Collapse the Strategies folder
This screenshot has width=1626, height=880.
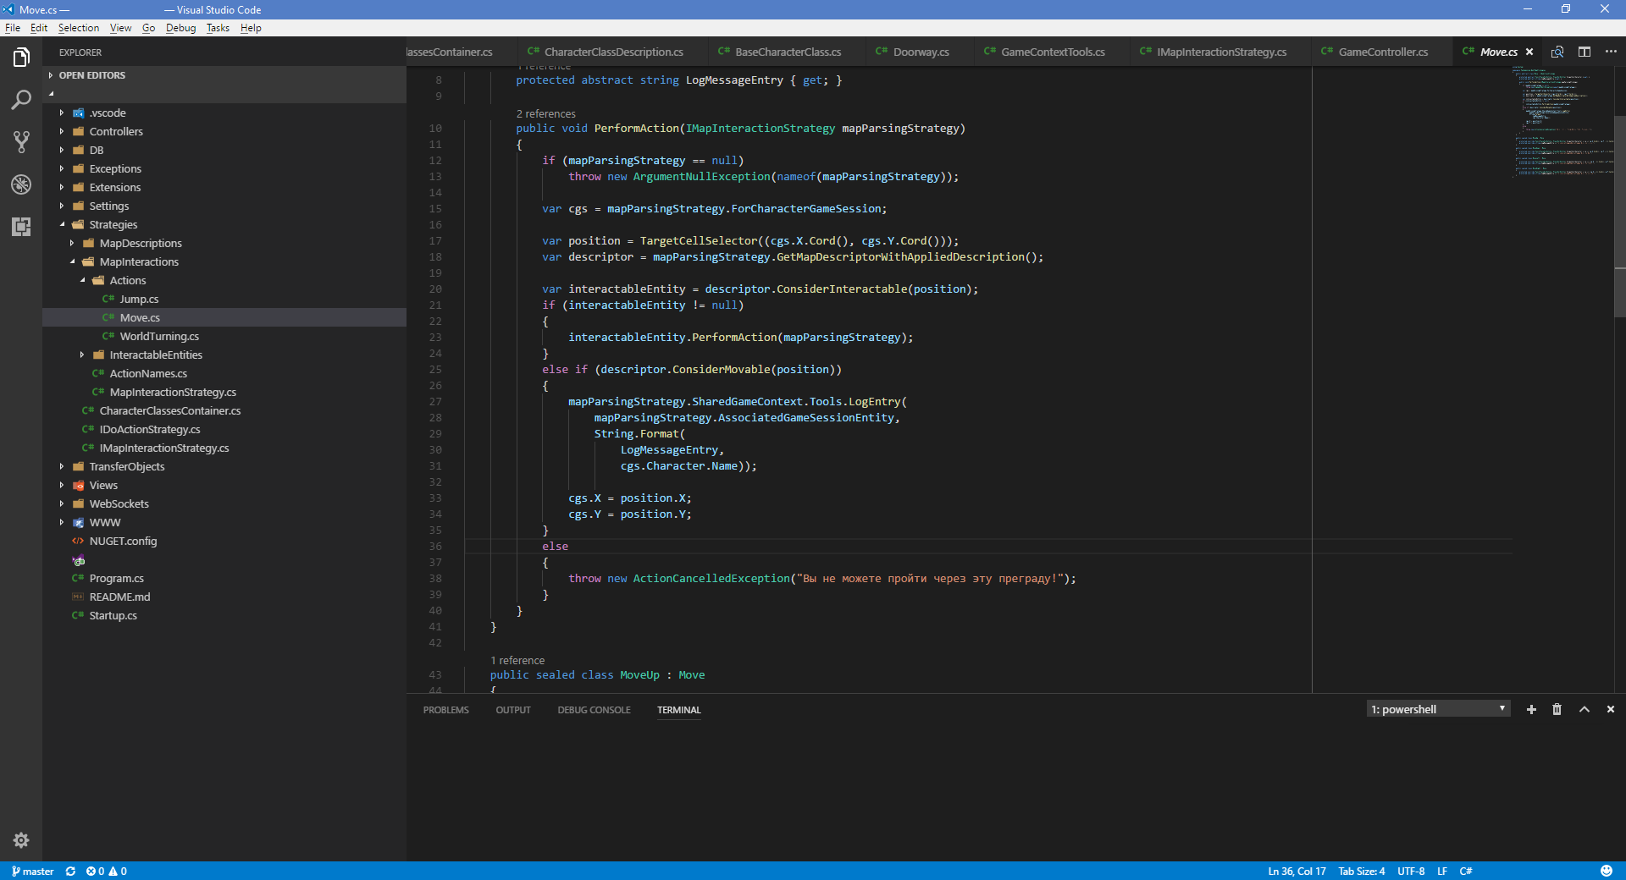113,225
